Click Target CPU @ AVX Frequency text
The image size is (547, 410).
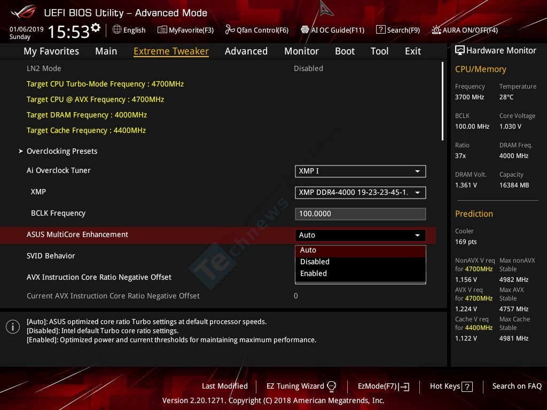pyautogui.click(x=95, y=99)
